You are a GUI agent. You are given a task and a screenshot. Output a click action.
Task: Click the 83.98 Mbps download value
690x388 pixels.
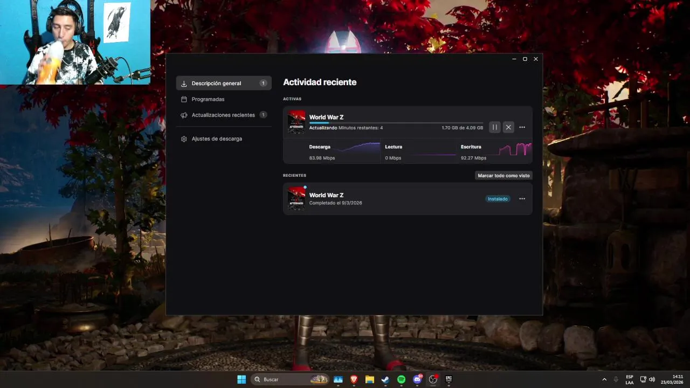pyautogui.click(x=322, y=158)
